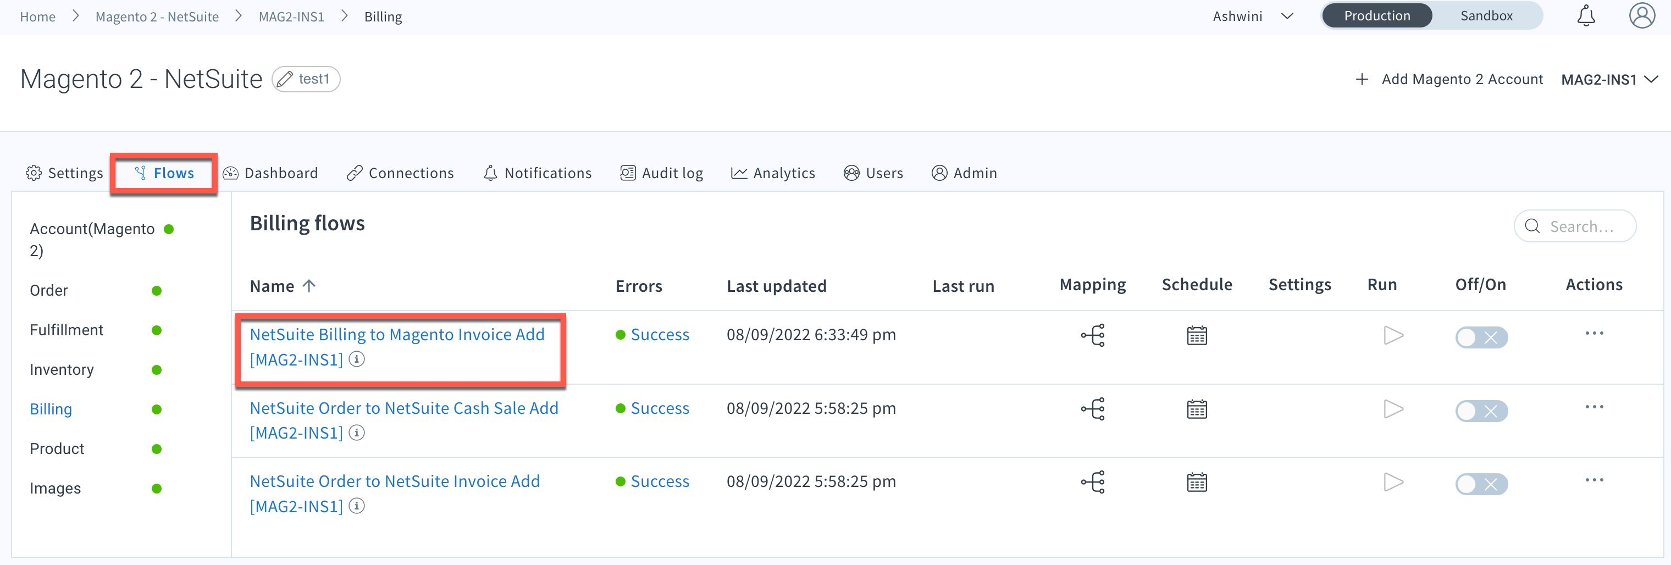Click Add Magento 2 Account label
This screenshot has height=565, width=1671.
tap(1462, 79)
